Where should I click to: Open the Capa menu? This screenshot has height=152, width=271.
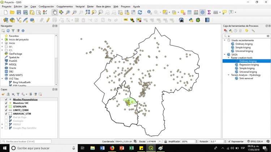click(x=33, y=6)
